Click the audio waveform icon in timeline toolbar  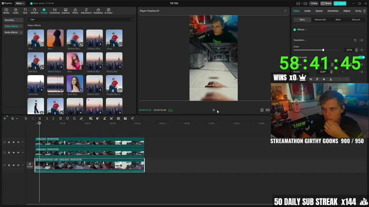(132, 118)
